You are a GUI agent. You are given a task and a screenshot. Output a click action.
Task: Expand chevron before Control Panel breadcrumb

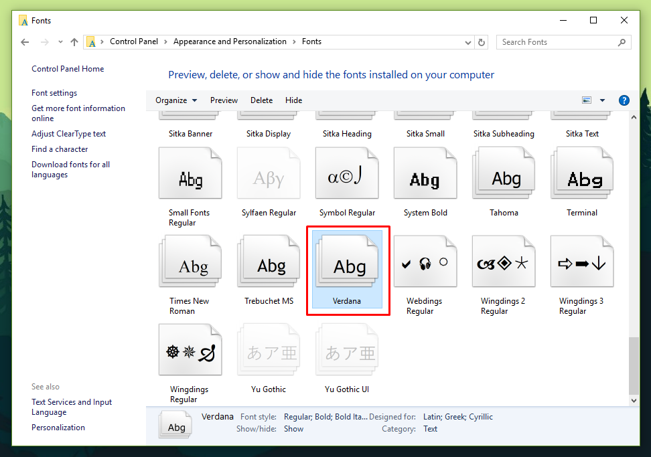102,42
